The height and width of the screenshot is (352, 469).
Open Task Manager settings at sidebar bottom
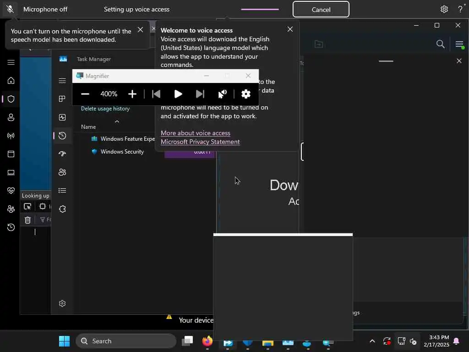click(62, 303)
